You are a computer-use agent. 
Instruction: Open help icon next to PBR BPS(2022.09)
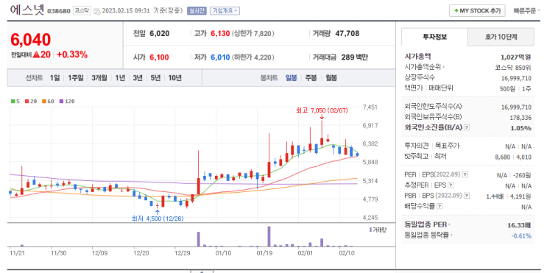click(467, 196)
